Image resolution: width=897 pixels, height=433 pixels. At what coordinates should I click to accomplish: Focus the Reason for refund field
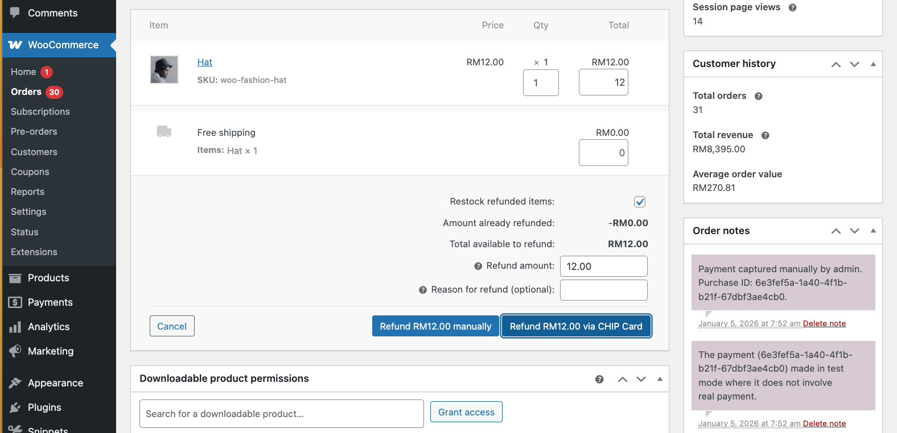603,290
